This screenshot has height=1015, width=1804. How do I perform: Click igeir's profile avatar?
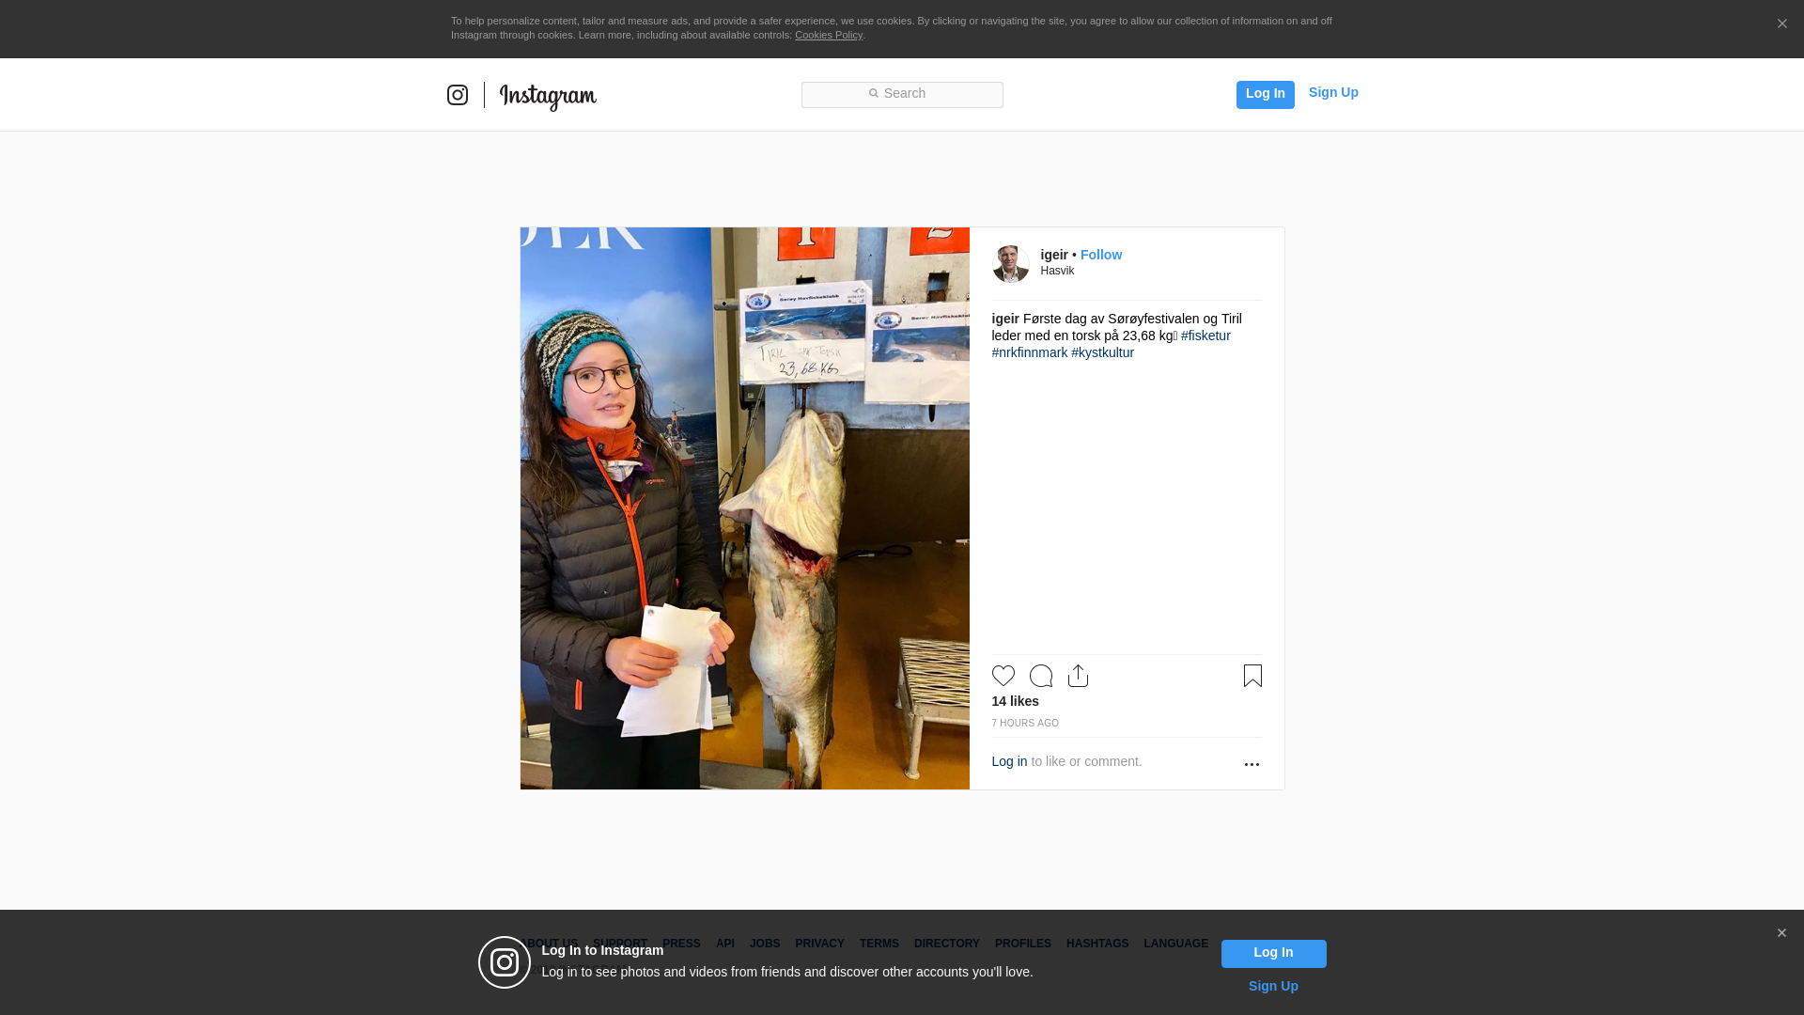tap(1011, 264)
